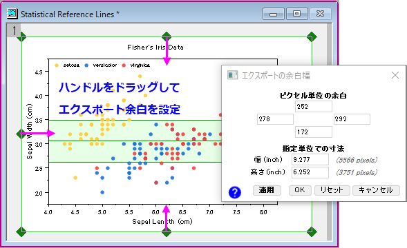Confirm margins with the OK button
407x248 pixels.
[x=299, y=190]
